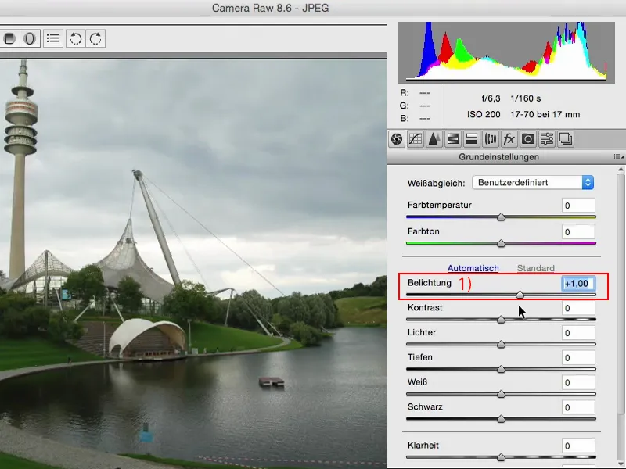Switch to the Camera Calibration panel tab
This screenshot has width=626, height=469.
[x=527, y=139]
